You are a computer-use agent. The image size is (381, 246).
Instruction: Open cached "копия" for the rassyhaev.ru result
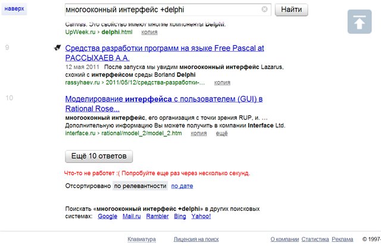tap(222, 83)
